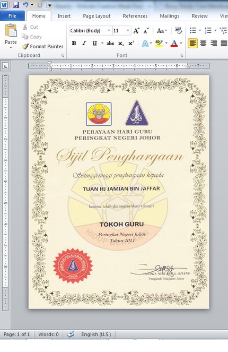Click the tab selector L button beside ruler
This screenshot has width=228, height=352.
6,66
